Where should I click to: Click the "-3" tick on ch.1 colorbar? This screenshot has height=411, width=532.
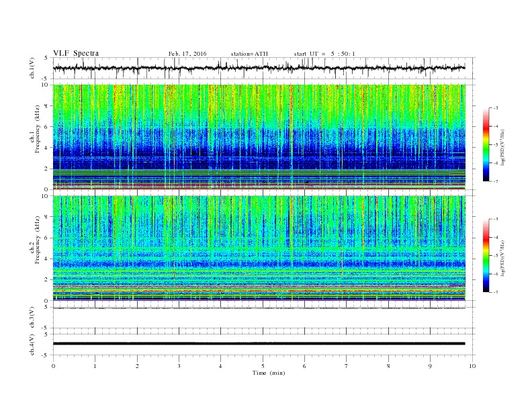tap(496, 108)
